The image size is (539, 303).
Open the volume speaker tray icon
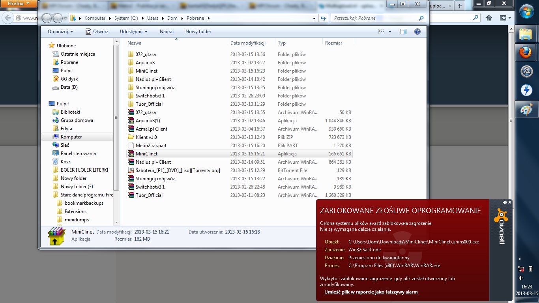520,278
